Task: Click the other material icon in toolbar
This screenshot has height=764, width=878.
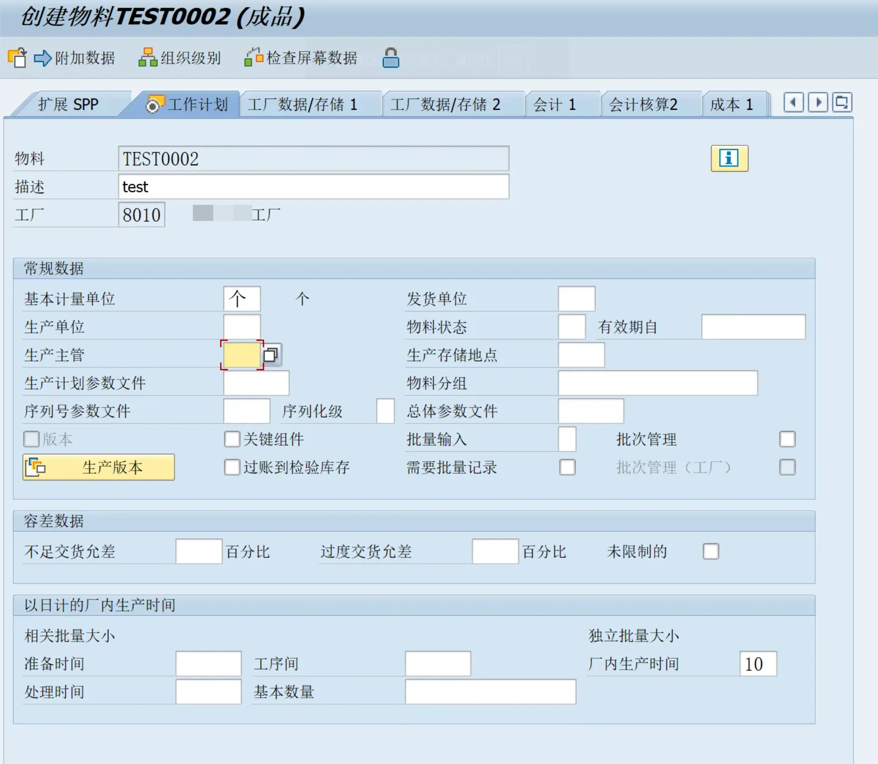Action: (17, 57)
